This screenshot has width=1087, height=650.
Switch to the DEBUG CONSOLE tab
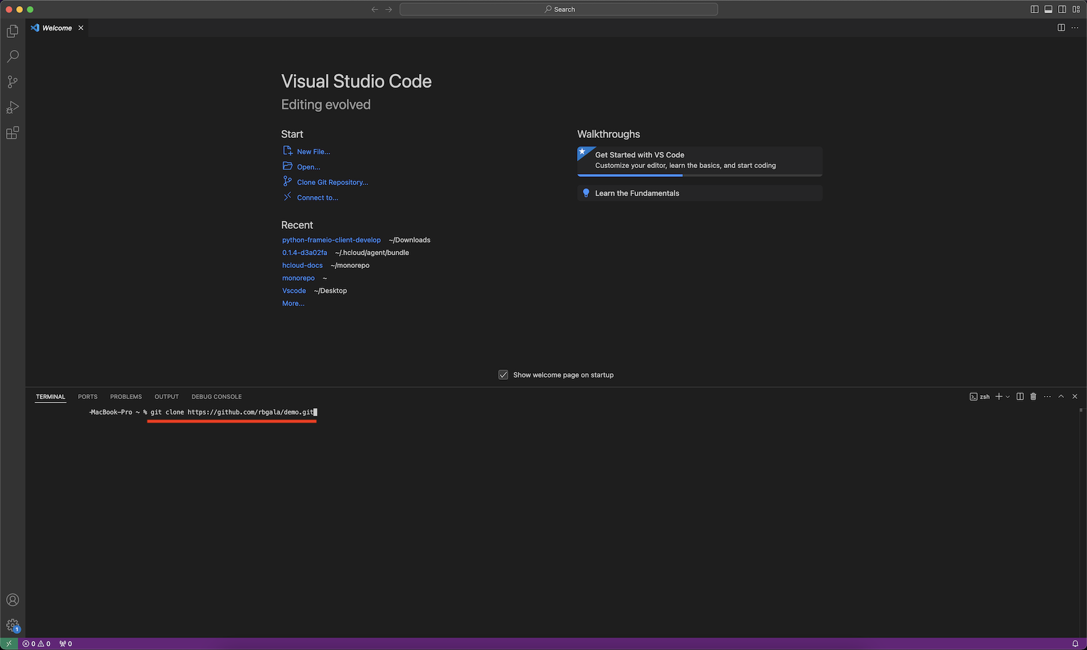pos(216,397)
